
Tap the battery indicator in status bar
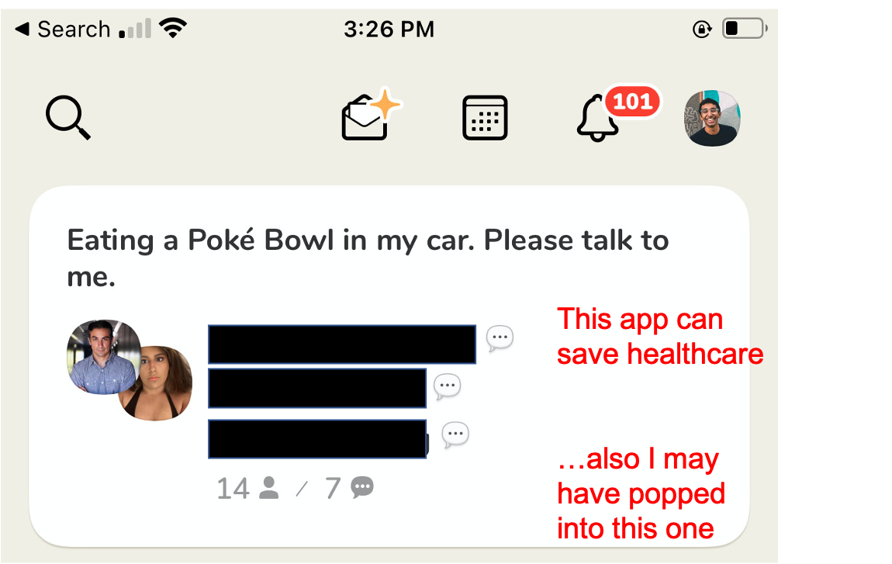[745, 29]
